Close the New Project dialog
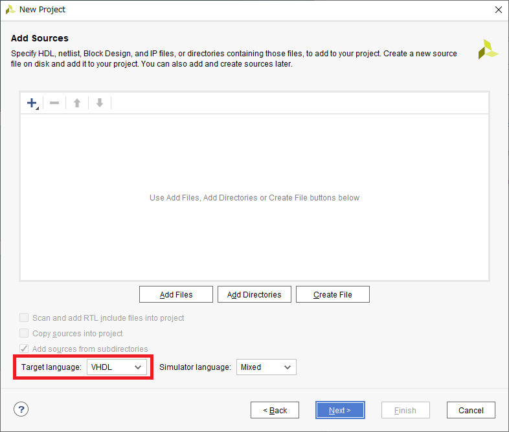Viewport: 509px width, 432px height. coord(499,10)
